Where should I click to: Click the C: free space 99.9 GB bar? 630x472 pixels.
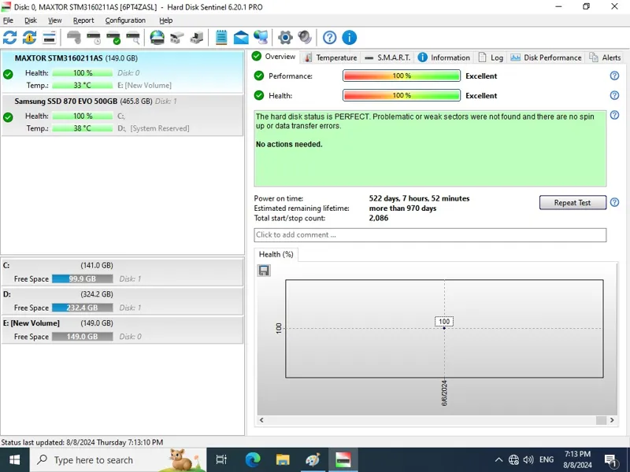point(83,279)
